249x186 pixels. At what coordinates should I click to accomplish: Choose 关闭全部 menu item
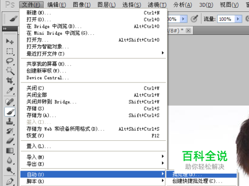coord(93,95)
